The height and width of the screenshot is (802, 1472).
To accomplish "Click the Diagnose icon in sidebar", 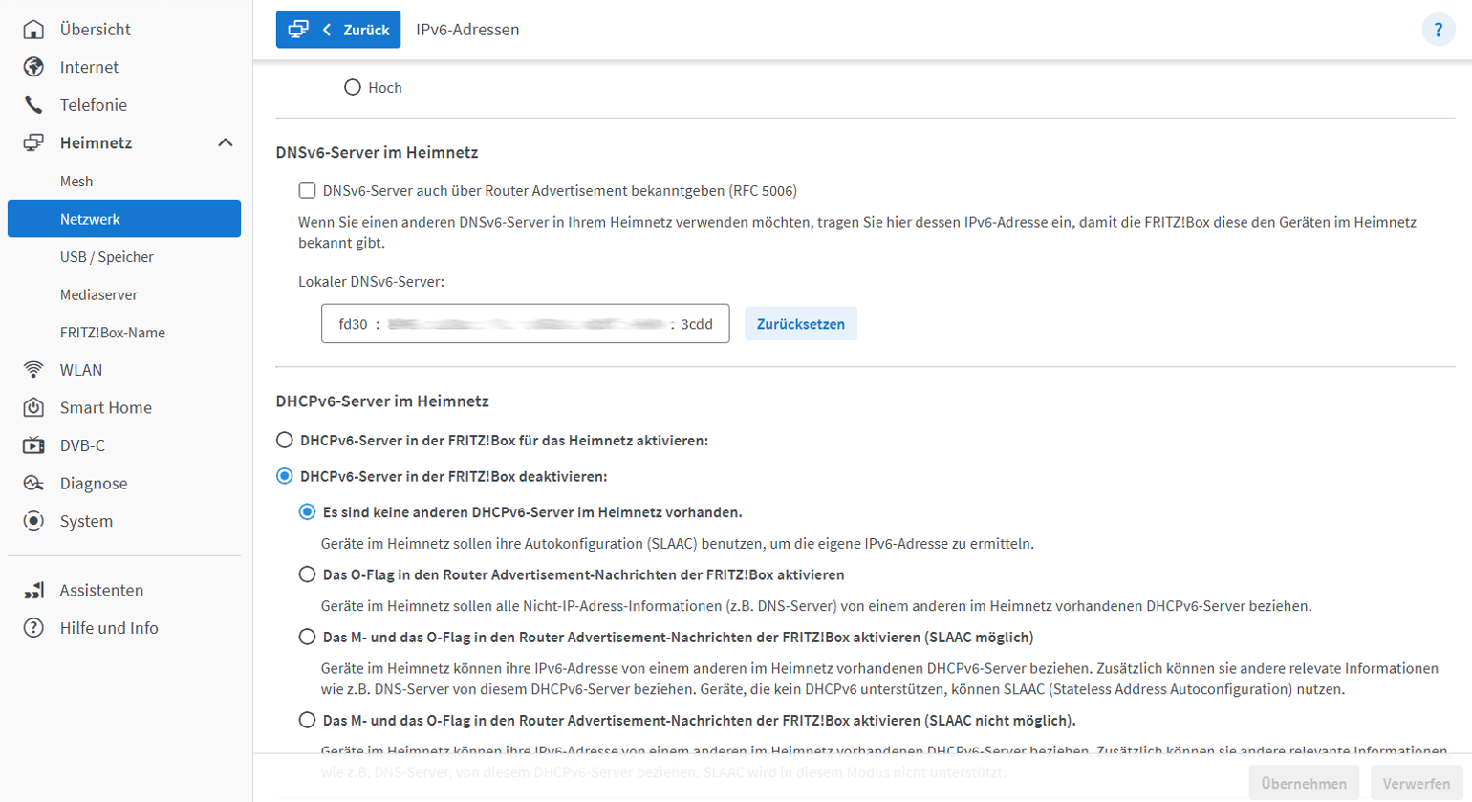I will (33, 484).
